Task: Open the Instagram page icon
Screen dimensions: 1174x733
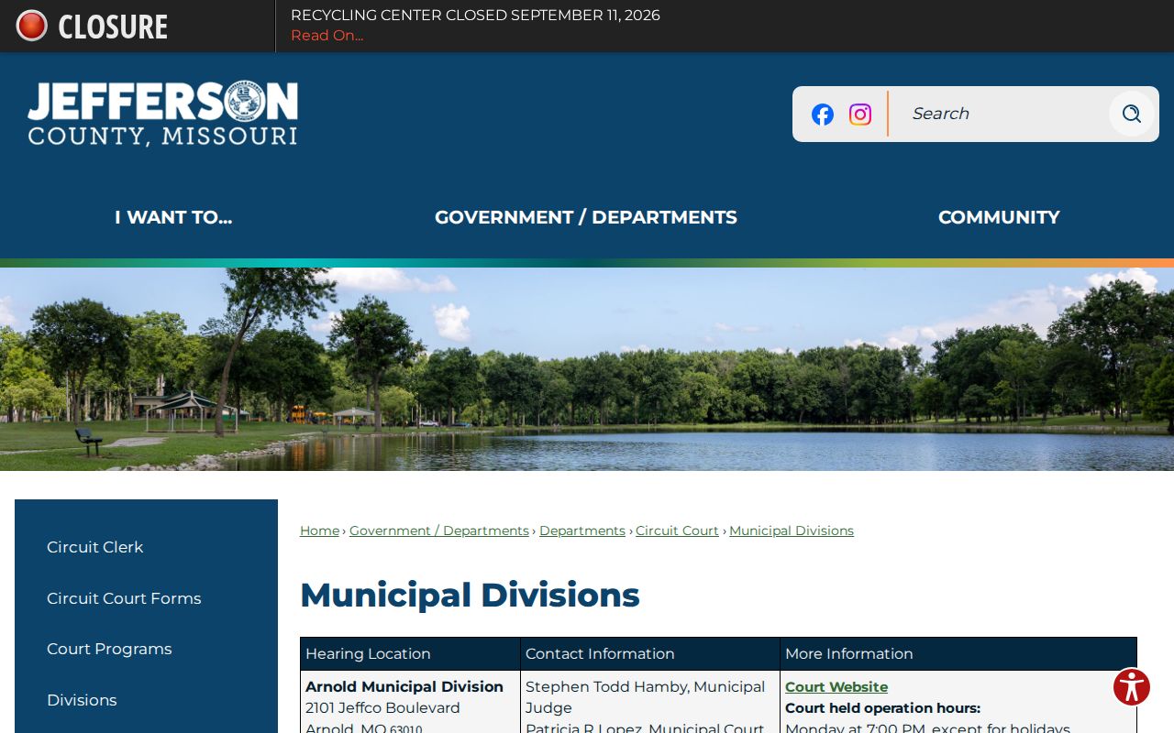Action: pyautogui.click(x=860, y=115)
